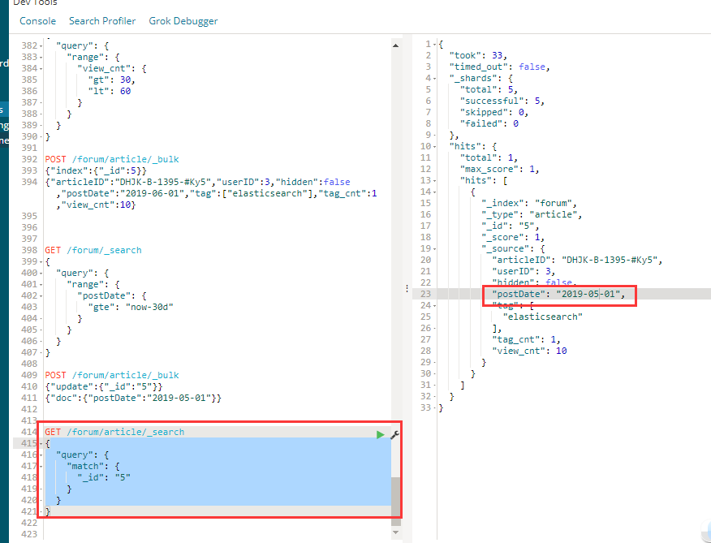Collapse _shards block at response line 4
This screenshot has height=543, width=711.
click(434, 79)
